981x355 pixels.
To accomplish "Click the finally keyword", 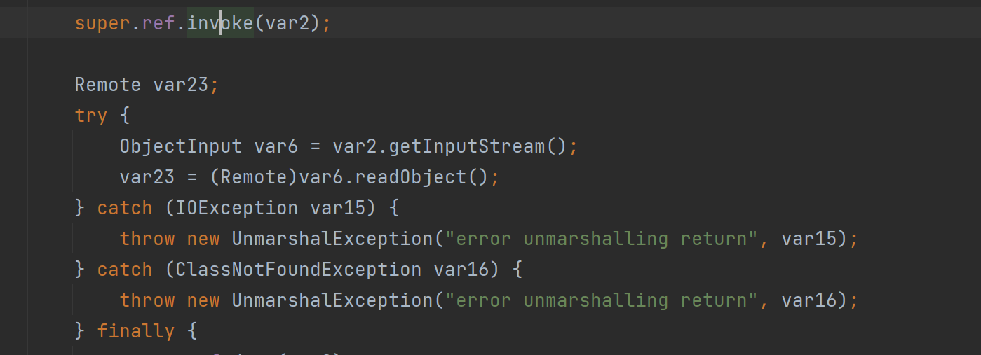I will click(x=136, y=331).
